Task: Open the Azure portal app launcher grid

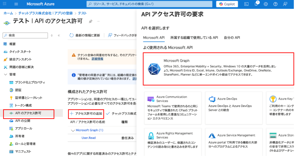Action: 5,4
